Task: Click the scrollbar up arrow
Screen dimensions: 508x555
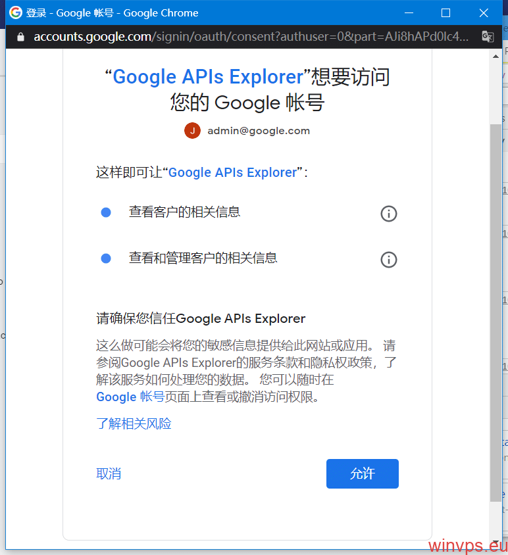Action: 495,56
